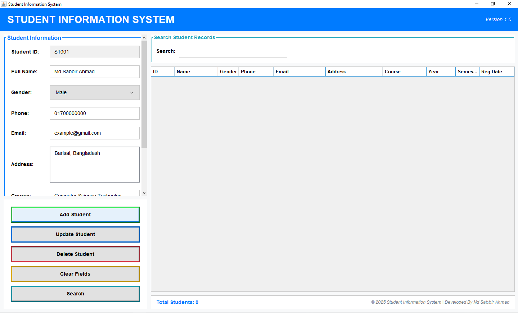Sort by the Course column header

[x=404, y=72]
